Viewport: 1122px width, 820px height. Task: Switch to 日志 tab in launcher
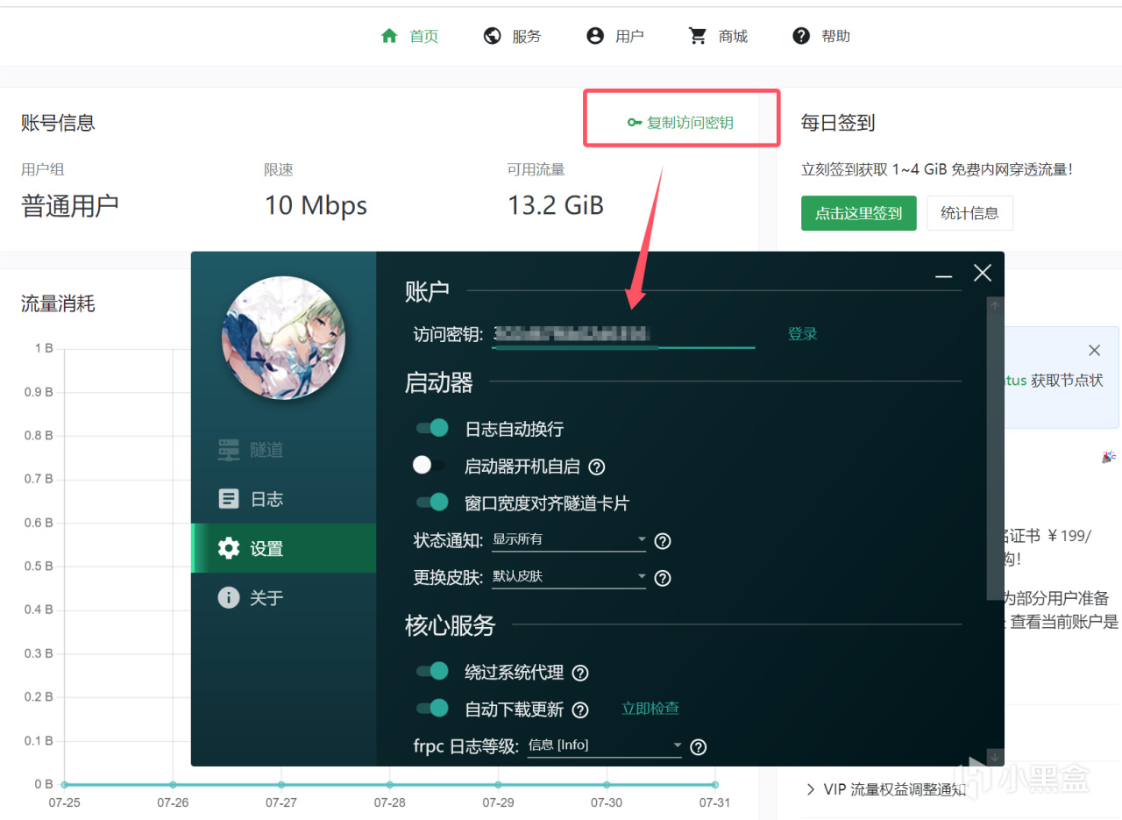click(x=284, y=499)
